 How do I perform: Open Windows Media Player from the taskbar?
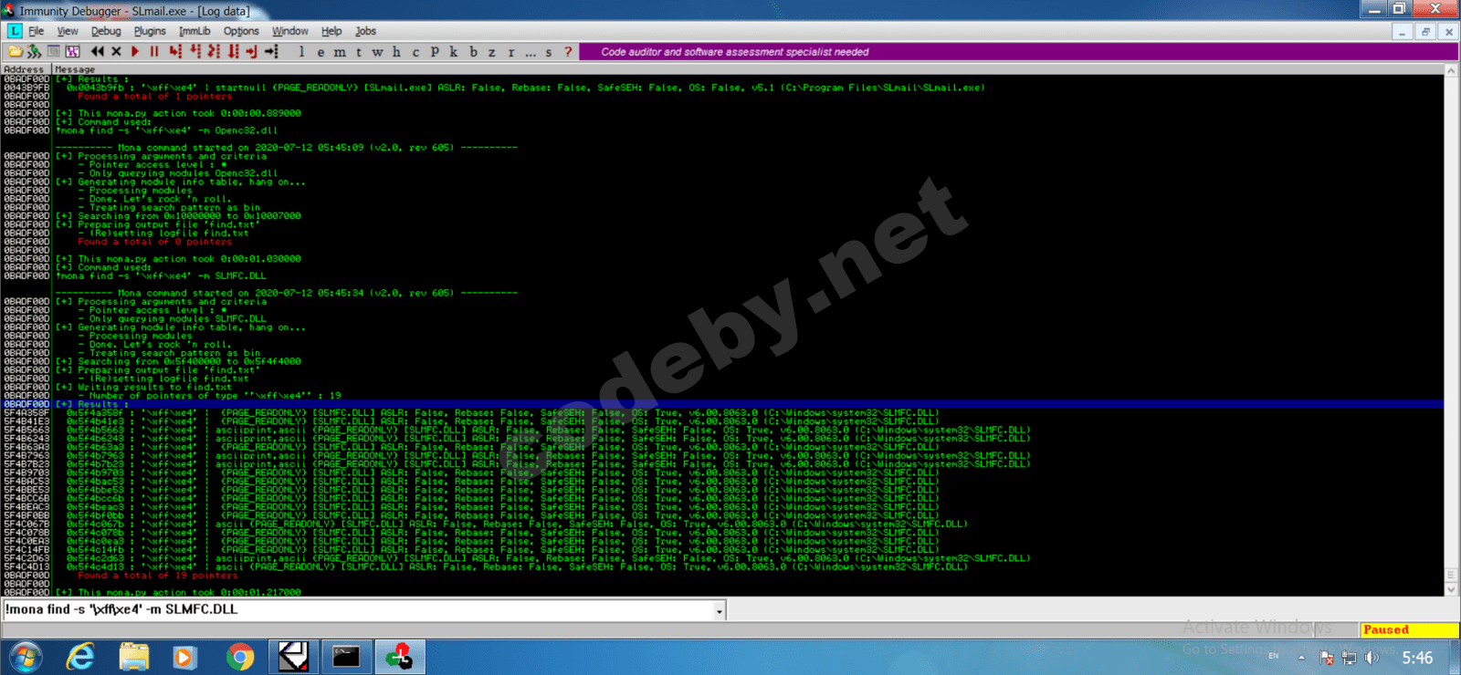[x=185, y=657]
